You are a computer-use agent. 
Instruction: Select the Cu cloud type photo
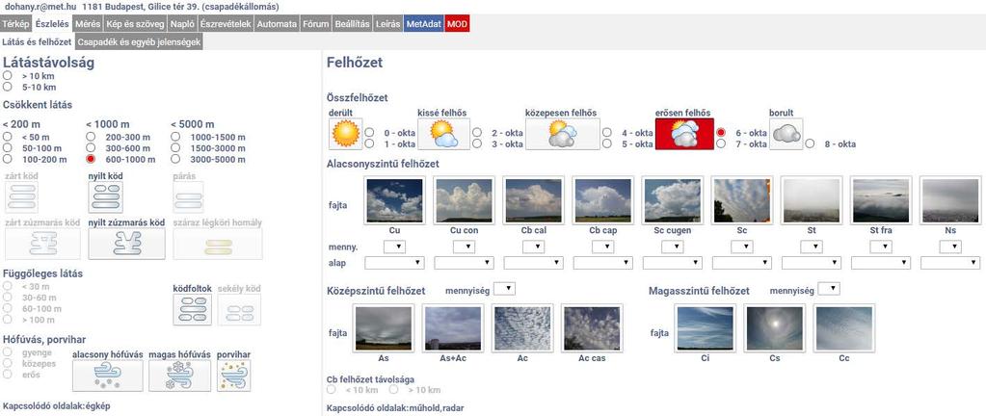395,200
